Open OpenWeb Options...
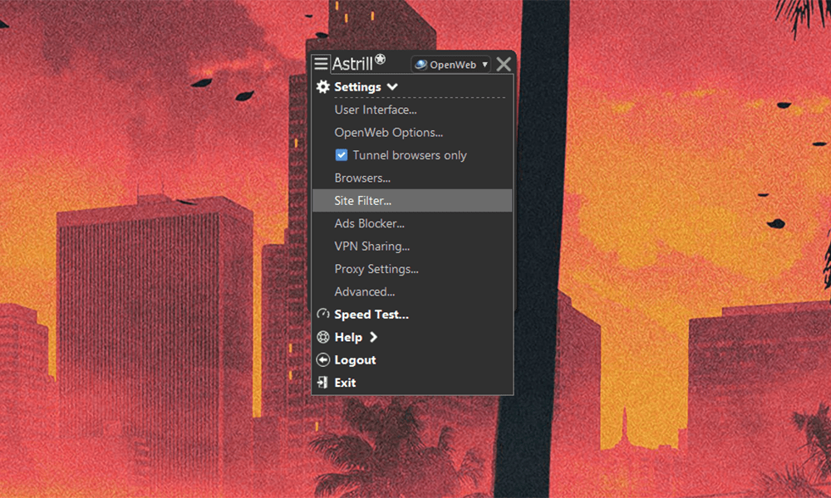831x498 pixels. pos(388,132)
